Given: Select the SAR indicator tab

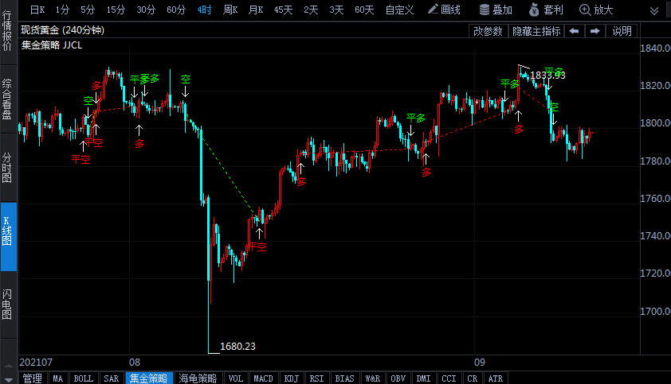Looking at the screenshot, I should (x=112, y=378).
